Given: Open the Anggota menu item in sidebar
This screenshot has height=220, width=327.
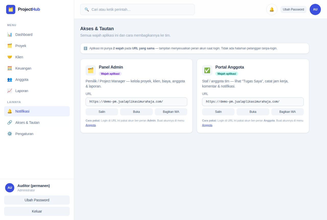Looking at the screenshot, I should pos(37,80).
